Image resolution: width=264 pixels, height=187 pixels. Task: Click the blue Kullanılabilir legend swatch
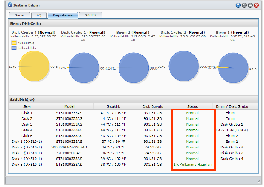point(14,48)
